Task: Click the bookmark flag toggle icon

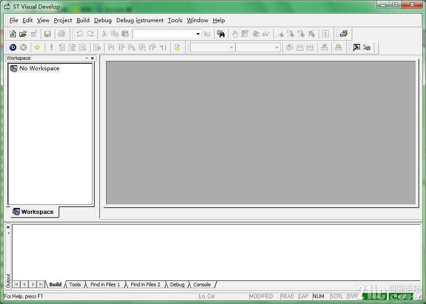Action: pos(280,34)
